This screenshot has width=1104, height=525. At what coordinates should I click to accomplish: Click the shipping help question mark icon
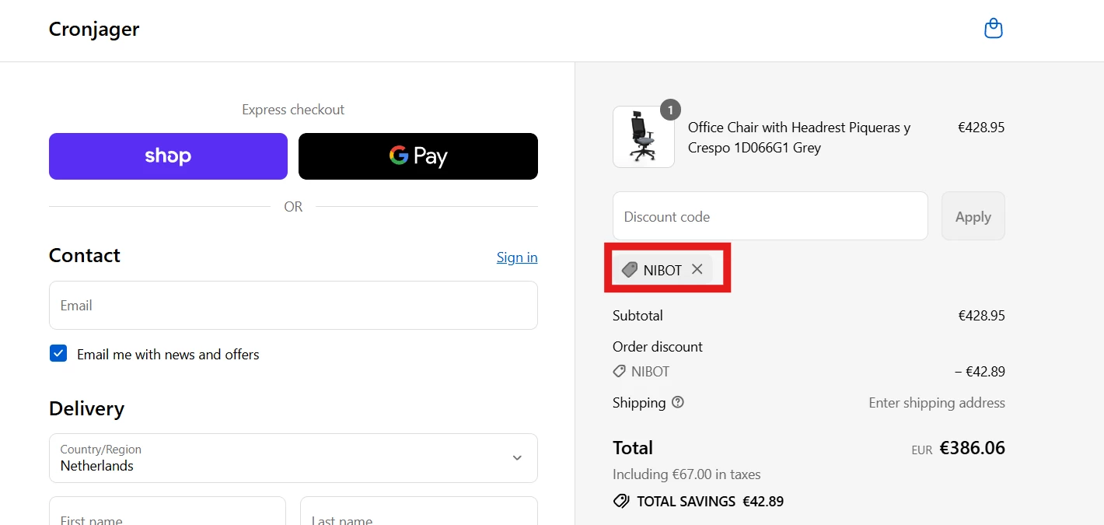[x=678, y=402]
